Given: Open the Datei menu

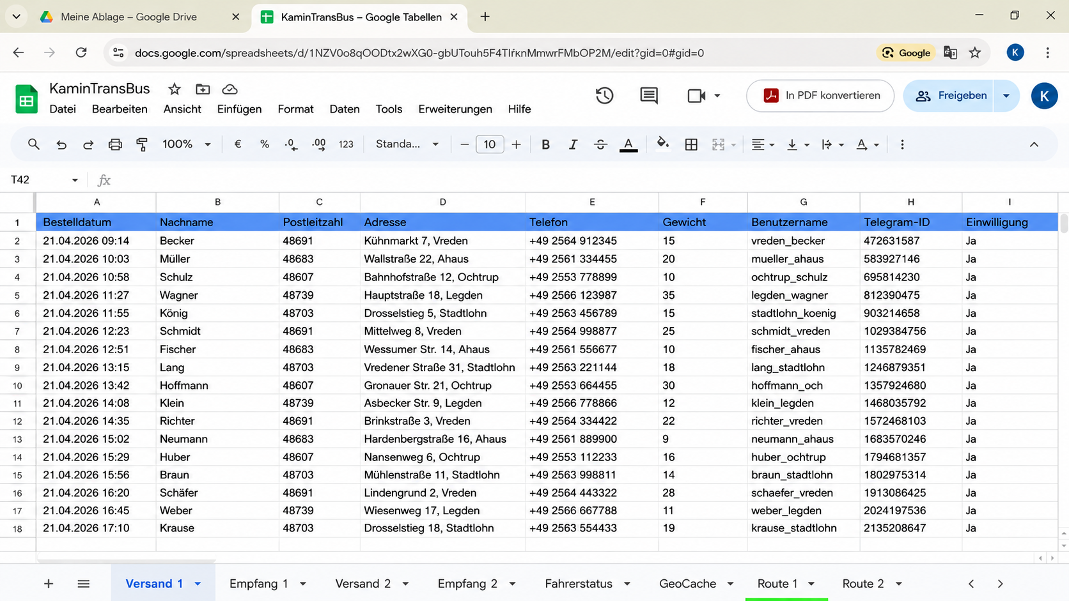Looking at the screenshot, I should click(x=63, y=109).
